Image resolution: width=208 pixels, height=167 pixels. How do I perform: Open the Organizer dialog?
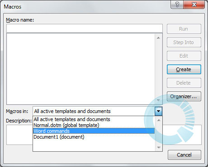click(184, 96)
